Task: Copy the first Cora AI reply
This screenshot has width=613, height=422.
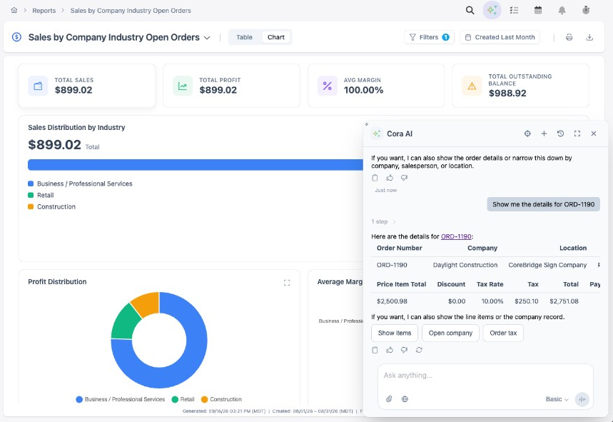Action: coord(375,178)
